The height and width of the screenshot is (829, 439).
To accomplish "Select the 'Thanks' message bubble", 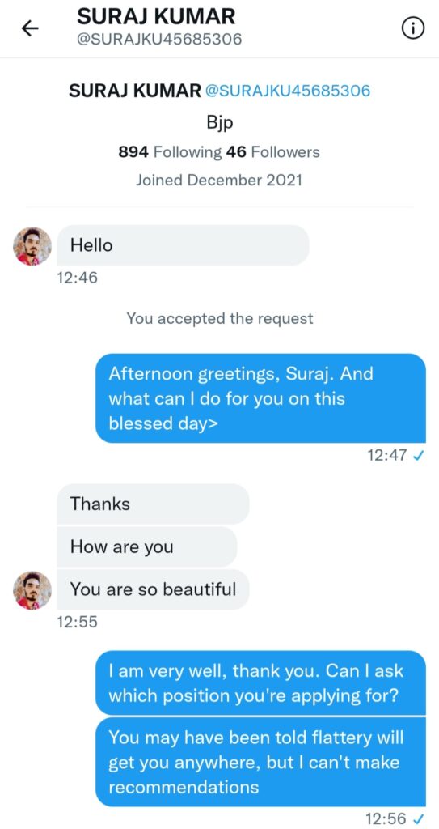I will pos(153,504).
